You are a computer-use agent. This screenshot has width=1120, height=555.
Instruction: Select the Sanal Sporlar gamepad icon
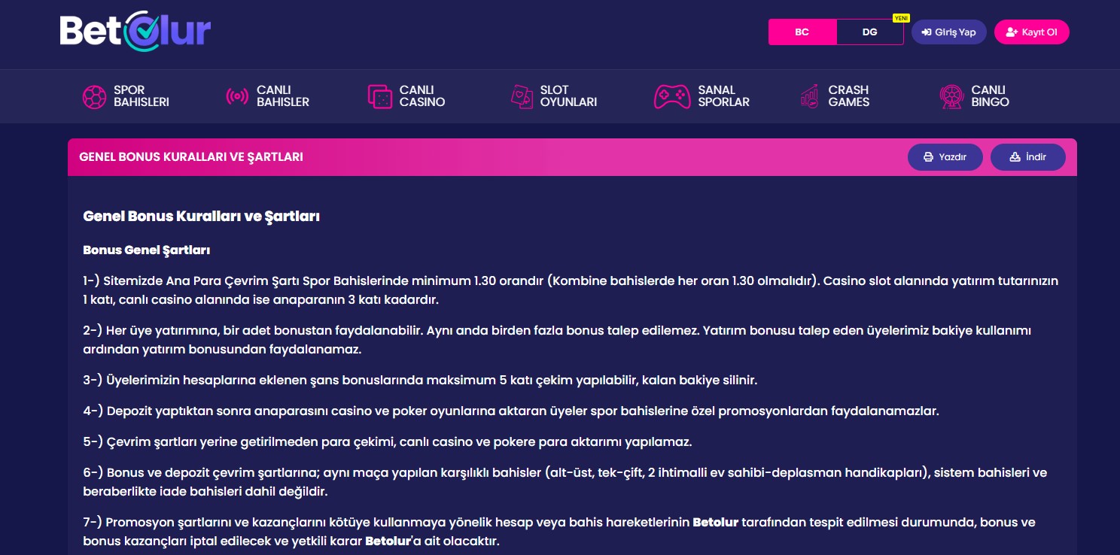click(x=671, y=96)
